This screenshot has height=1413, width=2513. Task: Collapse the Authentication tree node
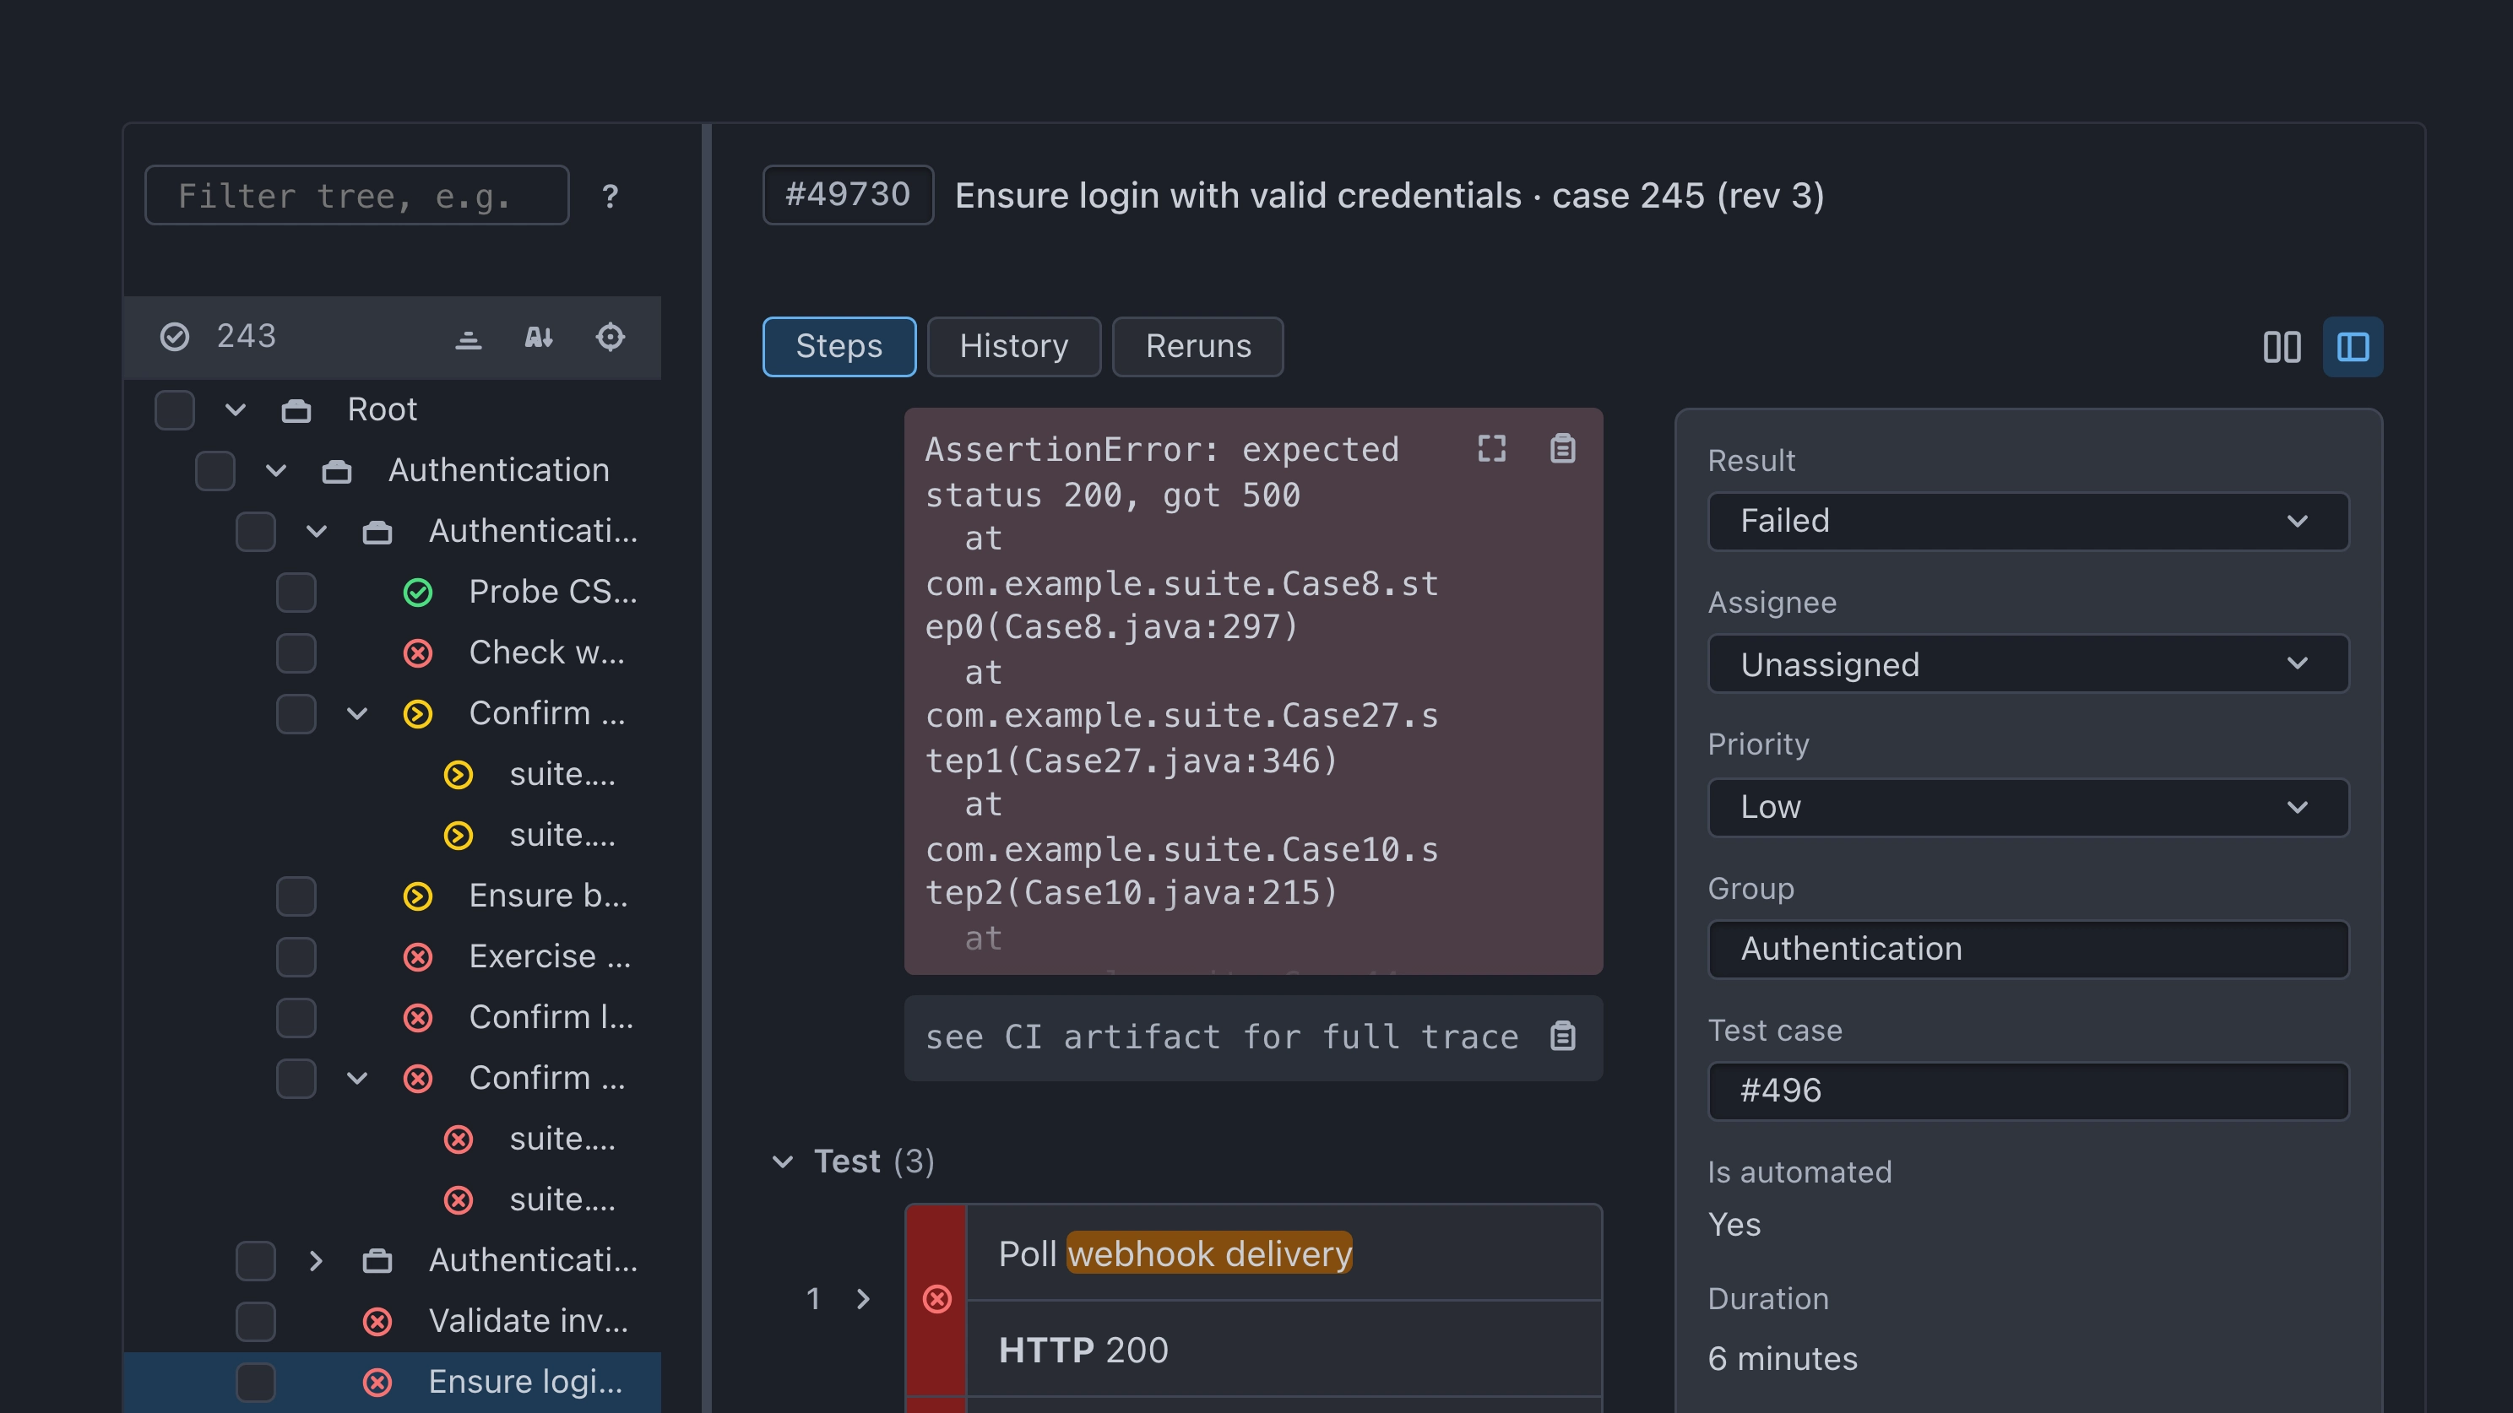(x=276, y=470)
